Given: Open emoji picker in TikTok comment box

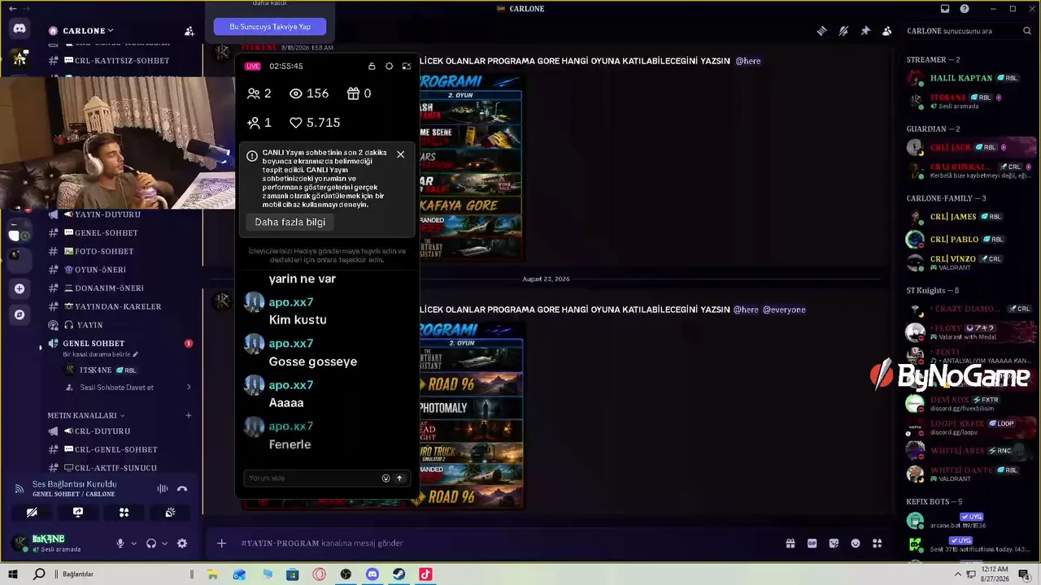Looking at the screenshot, I should 385,478.
